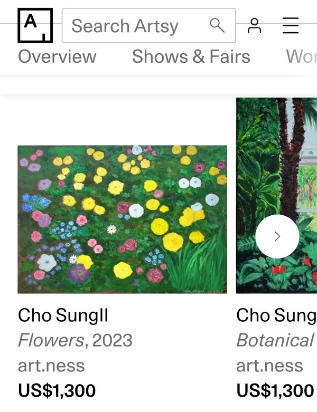
Task: Open the user account profile icon
Action: (255, 25)
